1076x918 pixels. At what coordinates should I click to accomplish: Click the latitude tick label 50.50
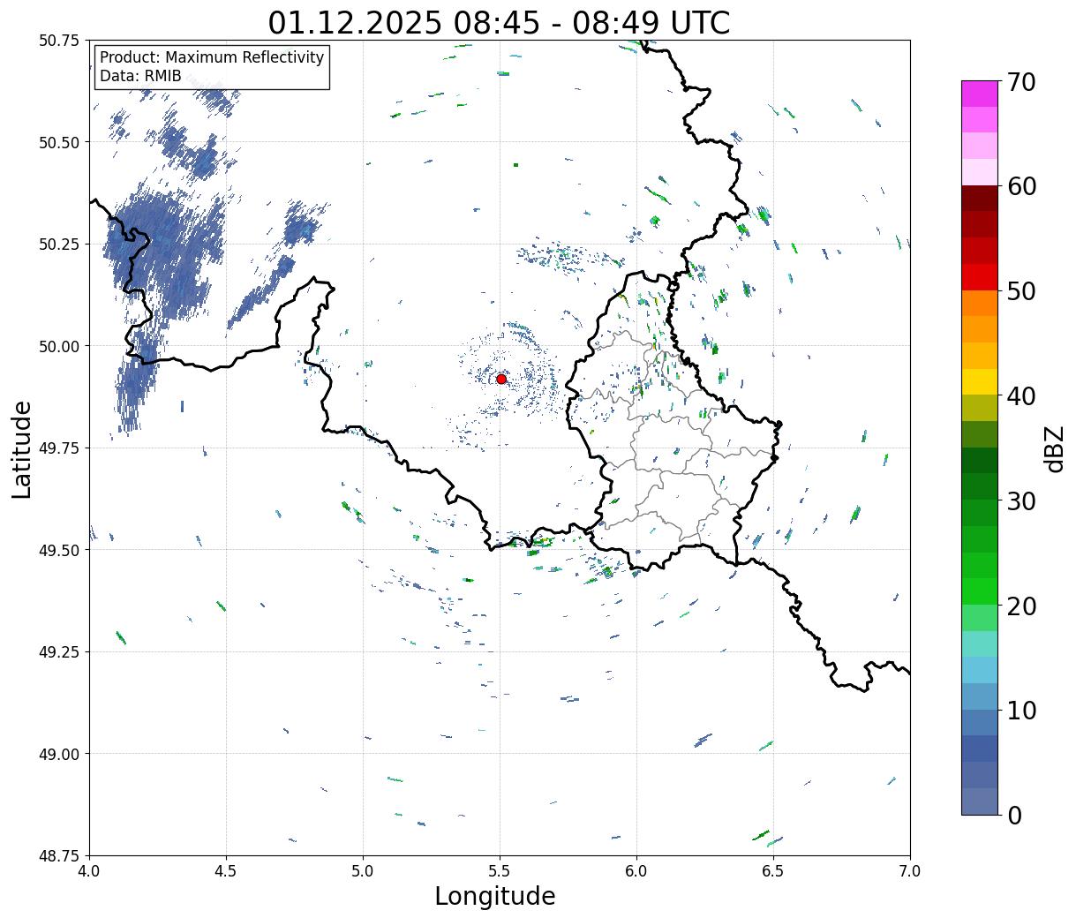coord(59,142)
